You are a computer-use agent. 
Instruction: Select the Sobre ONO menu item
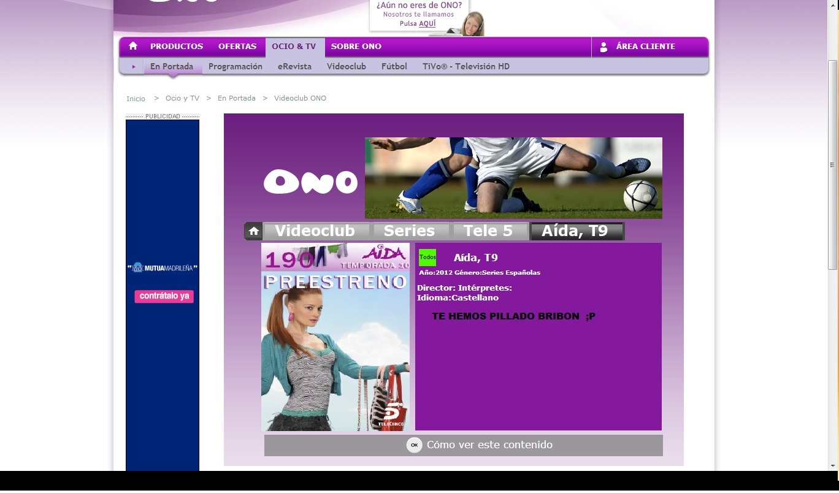(x=356, y=47)
